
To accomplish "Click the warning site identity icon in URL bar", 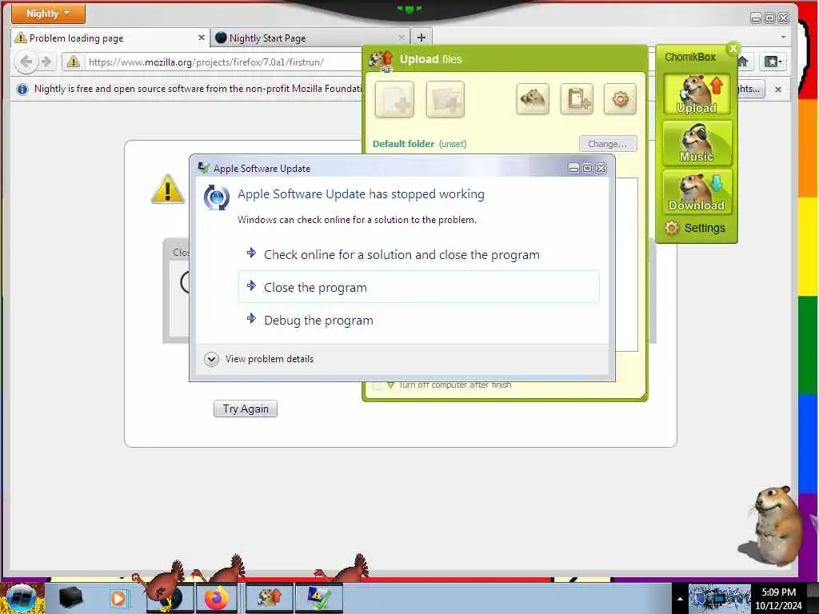I will (x=74, y=62).
